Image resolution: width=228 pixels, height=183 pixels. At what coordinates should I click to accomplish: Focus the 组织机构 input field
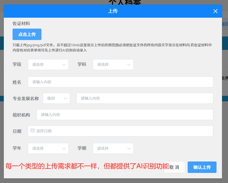click(x=125, y=115)
